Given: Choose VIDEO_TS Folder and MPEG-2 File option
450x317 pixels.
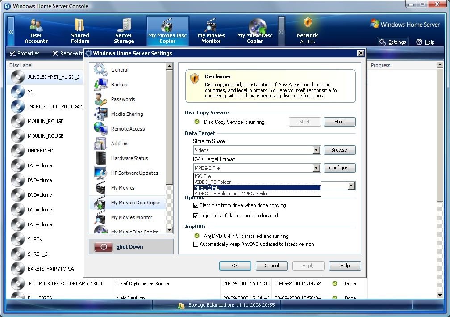Looking at the screenshot, I should pos(257,194).
